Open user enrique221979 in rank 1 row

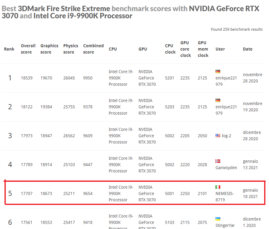pyautogui.click(x=226, y=81)
